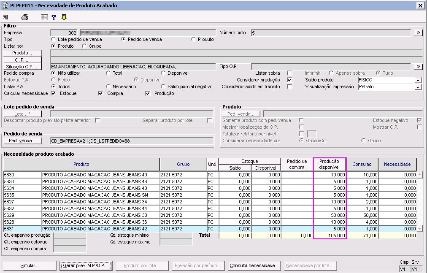Click the Qt. estoque mínimo field
The width and height of the screenshot is (427, 273).
click(x=176, y=235)
